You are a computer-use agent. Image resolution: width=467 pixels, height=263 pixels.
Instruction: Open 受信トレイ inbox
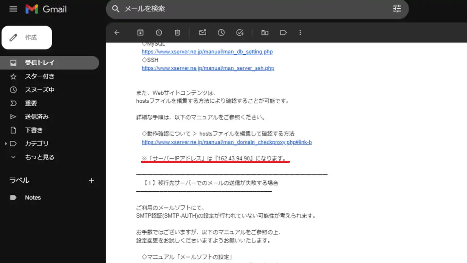(50, 63)
